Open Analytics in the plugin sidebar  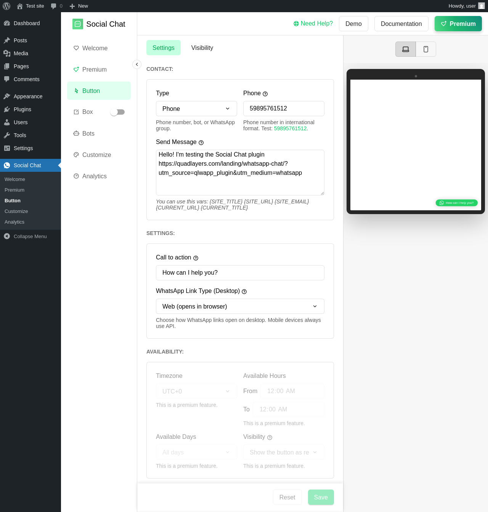tap(99, 176)
